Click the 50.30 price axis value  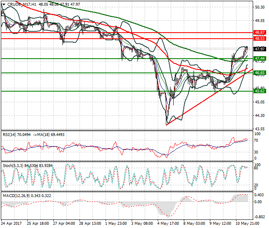tap(260, 7)
